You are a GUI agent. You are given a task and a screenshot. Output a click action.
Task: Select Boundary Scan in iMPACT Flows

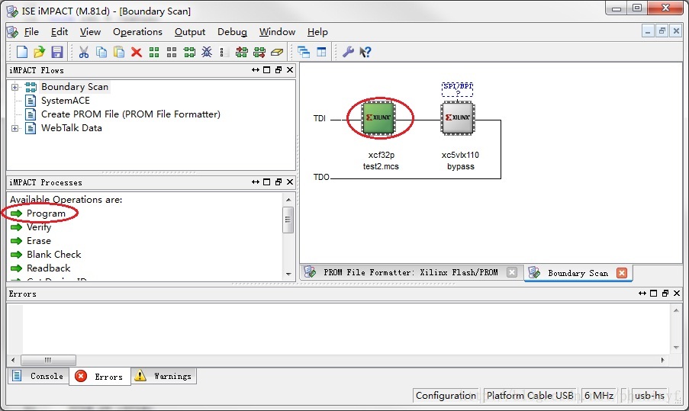[75, 87]
